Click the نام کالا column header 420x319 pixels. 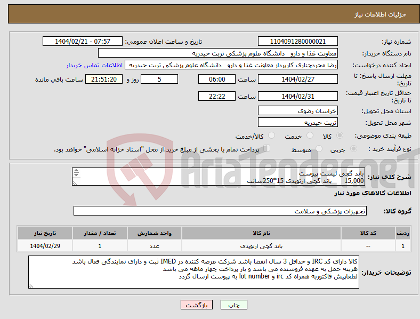tap(261, 233)
